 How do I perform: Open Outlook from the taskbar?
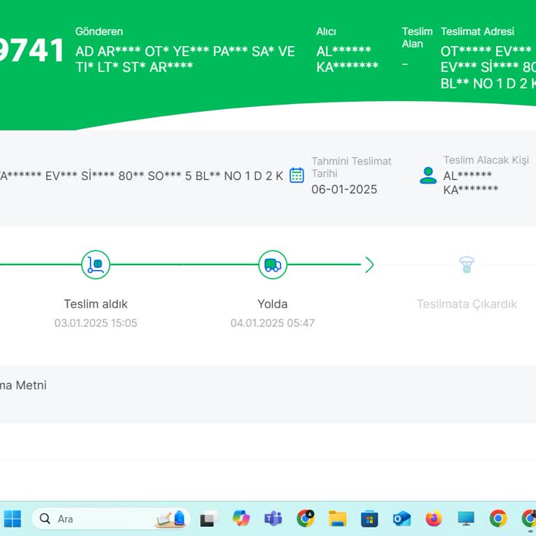pyautogui.click(x=402, y=519)
